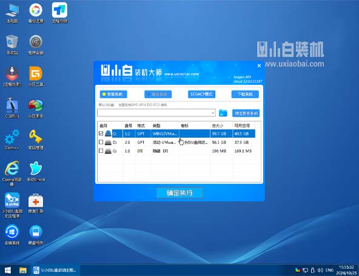The image size is (359, 276).
Task: Check the G: drive checkbox
Action: (101, 150)
